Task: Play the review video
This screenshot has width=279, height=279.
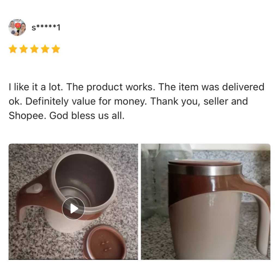Action: [73, 208]
